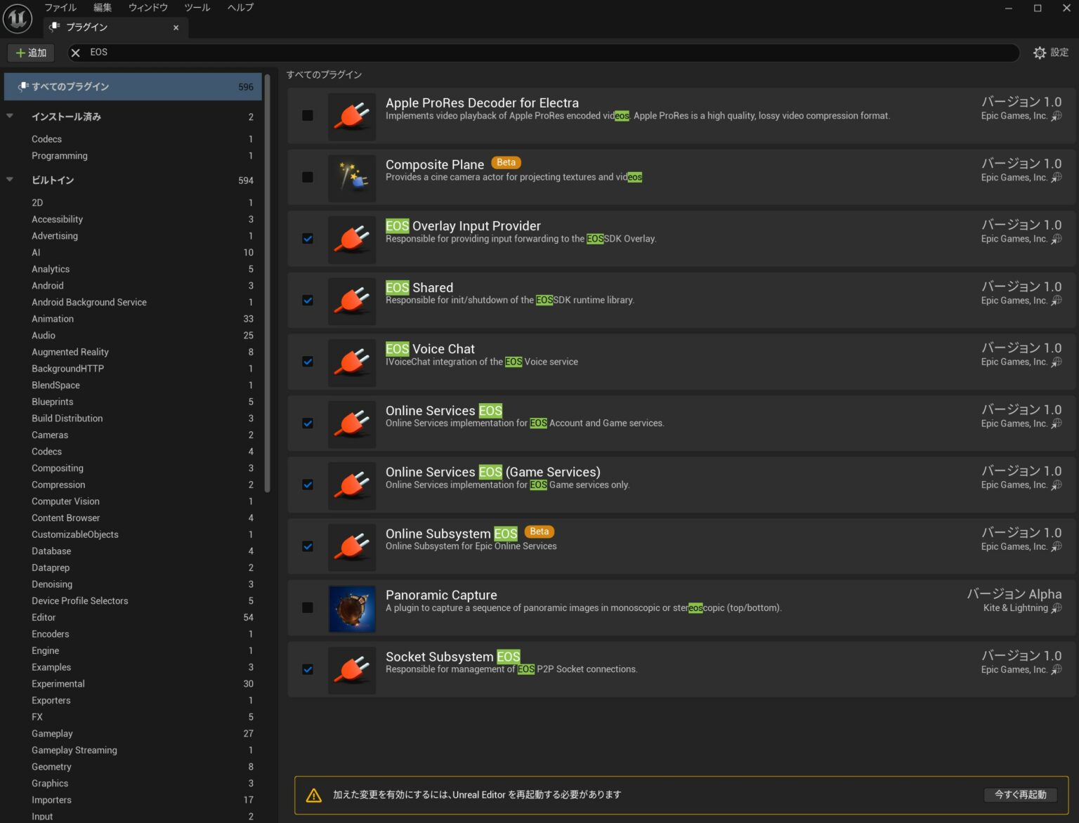Screen dimensions: 1079x823
Task: Click the すべてのプラグイン sidebar icon
Action: [x=22, y=86]
